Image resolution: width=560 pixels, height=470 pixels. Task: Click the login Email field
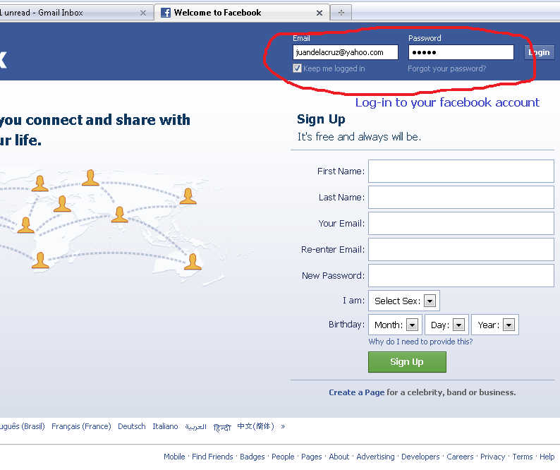[x=346, y=52]
